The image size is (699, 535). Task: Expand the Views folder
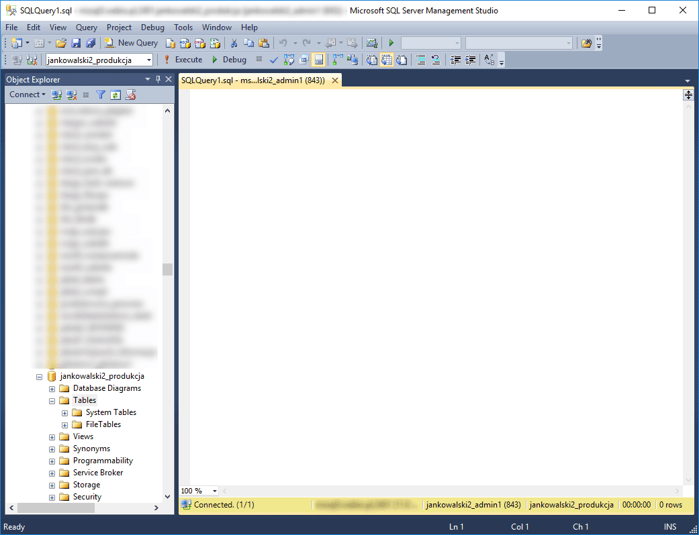(52, 436)
